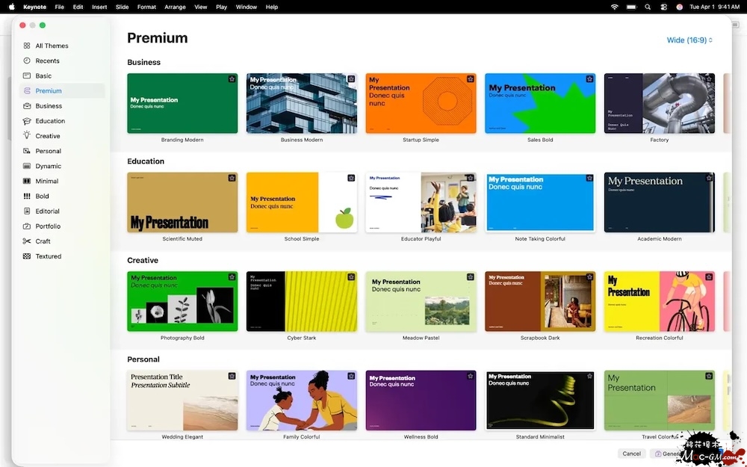Open the Format menu
Image resolution: width=747 pixels, height=467 pixels.
click(146, 7)
